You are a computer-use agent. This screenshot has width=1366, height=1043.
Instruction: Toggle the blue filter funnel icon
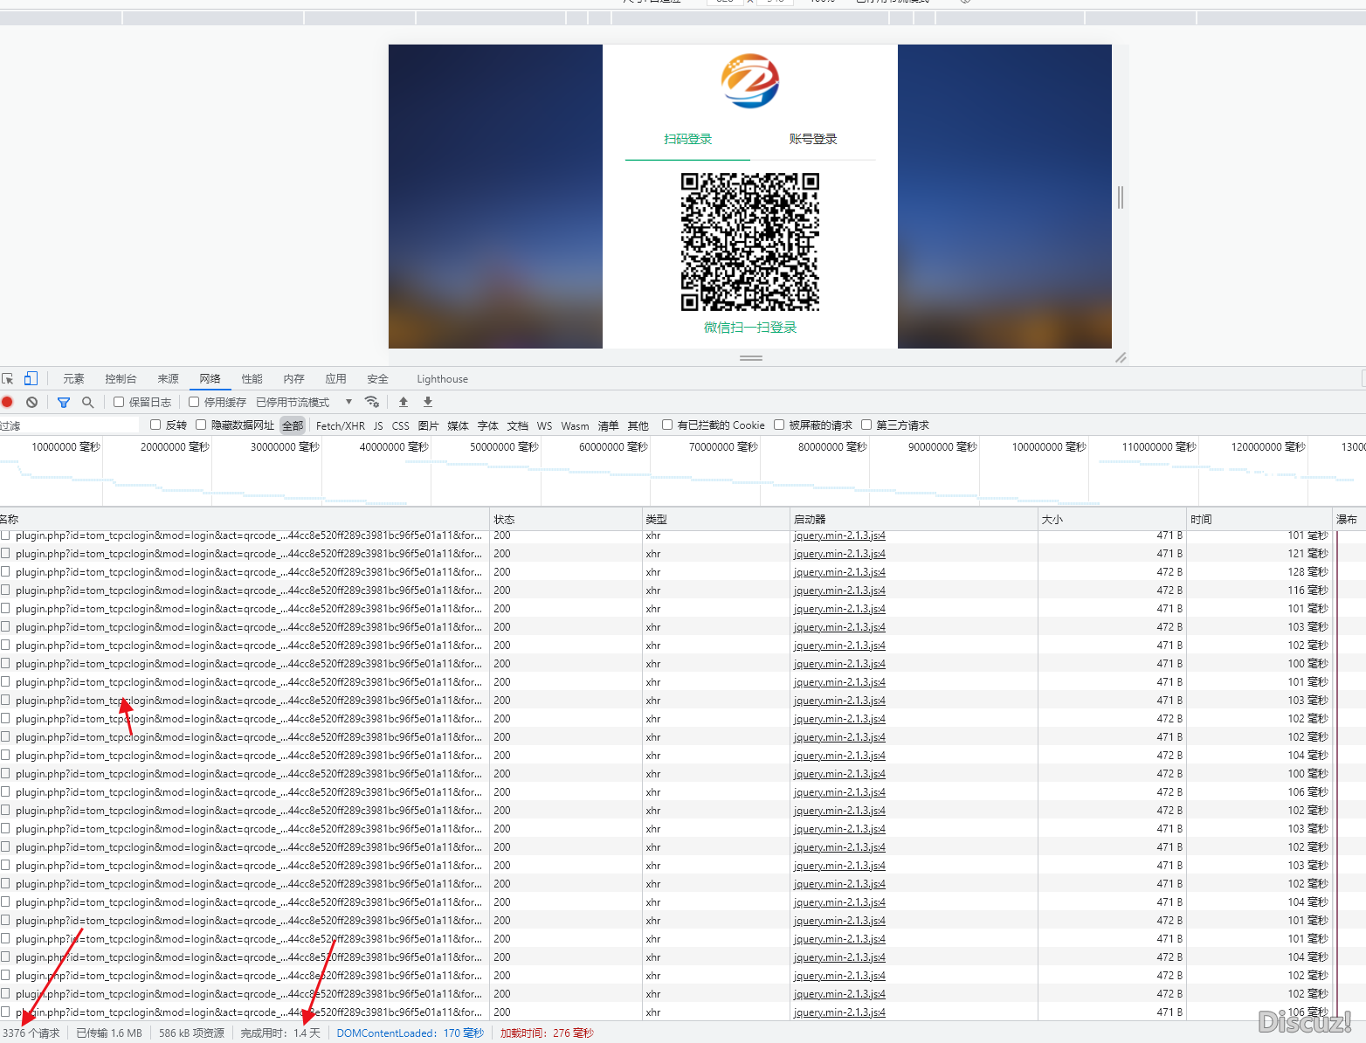(64, 402)
